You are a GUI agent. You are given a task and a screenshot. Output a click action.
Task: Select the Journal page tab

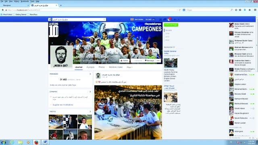(79, 67)
